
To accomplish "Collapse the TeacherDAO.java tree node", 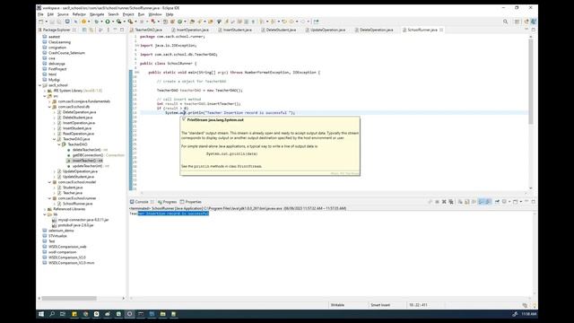I will pyautogui.click(x=55, y=139).
